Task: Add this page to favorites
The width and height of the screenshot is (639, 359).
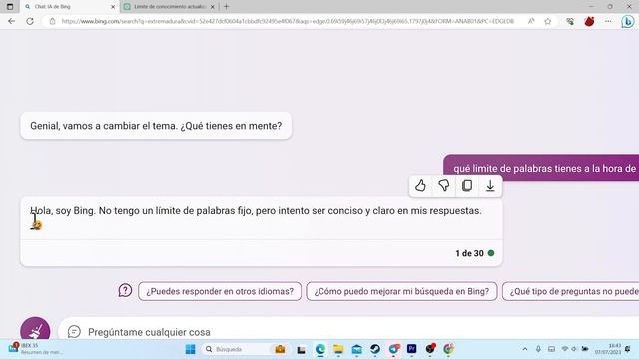Action: click(548, 21)
